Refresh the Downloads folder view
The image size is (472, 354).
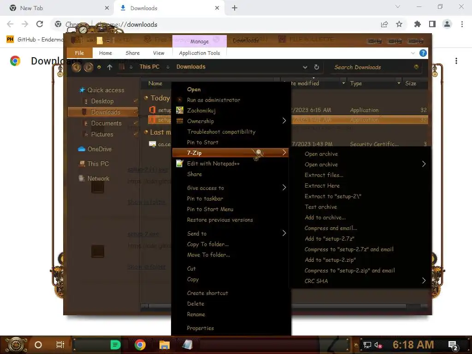pos(316,67)
